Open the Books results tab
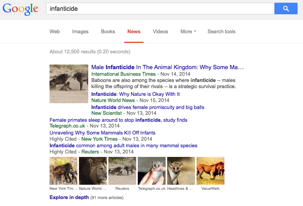 click(x=108, y=31)
